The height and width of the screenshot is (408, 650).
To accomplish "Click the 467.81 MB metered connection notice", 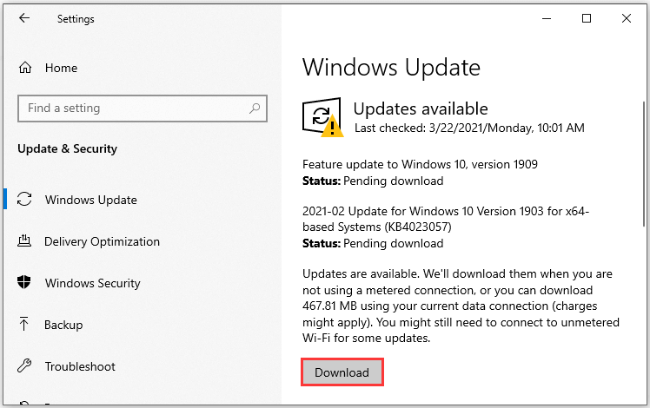I will tap(461, 306).
